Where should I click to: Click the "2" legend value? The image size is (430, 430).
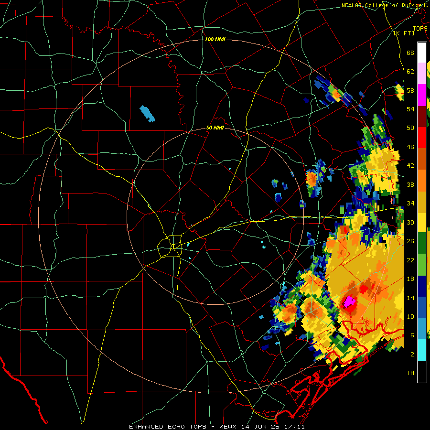coord(412,355)
